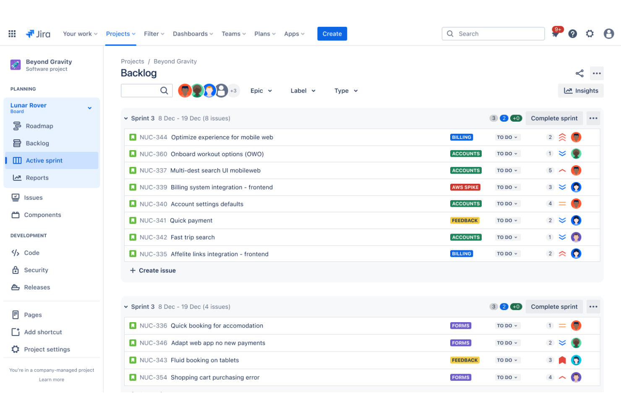Screen dimensions: 621x414
Task: Click the assignee avatar on NUC-343
Action: (x=576, y=360)
